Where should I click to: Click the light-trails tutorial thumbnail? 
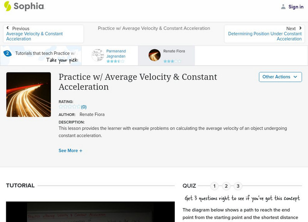28,94
